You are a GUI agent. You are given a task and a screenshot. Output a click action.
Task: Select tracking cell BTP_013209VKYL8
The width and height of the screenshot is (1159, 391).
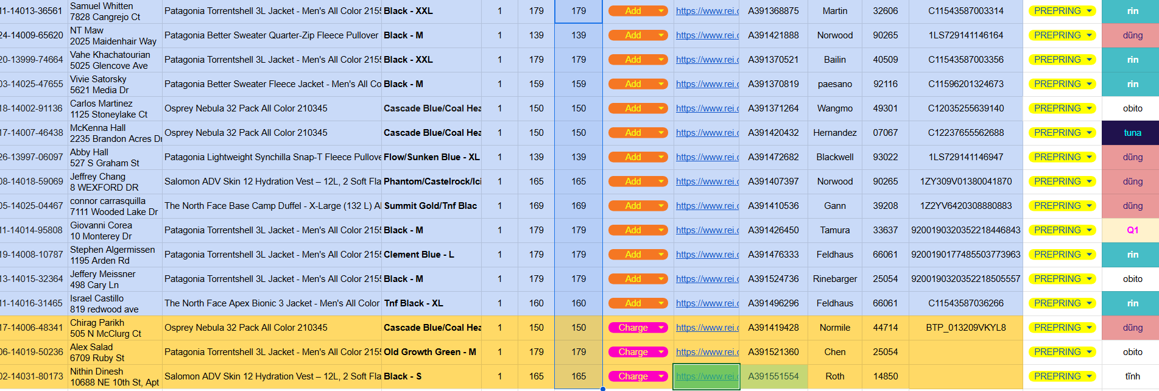[x=966, y=328]
